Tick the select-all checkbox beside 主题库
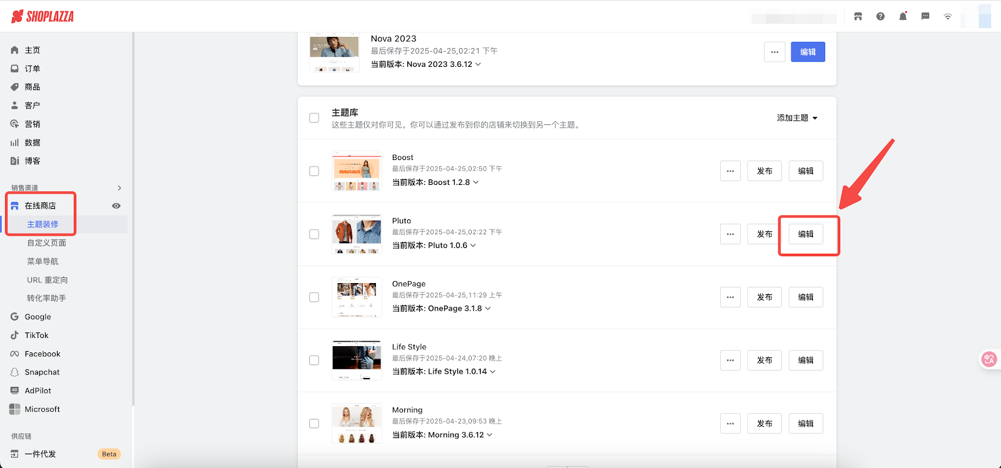The height and width of the screenshot is (468, 1001). 314,118
